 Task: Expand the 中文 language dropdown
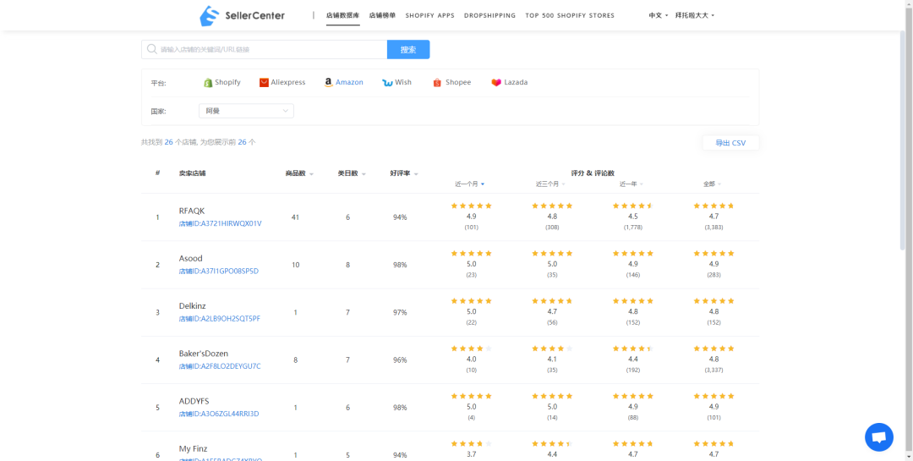[658, 16]
